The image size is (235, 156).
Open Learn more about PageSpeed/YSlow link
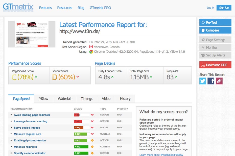point(161,155)
